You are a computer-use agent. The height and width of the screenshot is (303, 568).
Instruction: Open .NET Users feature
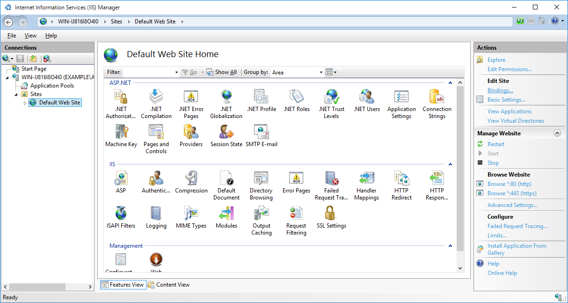(367, 101)
